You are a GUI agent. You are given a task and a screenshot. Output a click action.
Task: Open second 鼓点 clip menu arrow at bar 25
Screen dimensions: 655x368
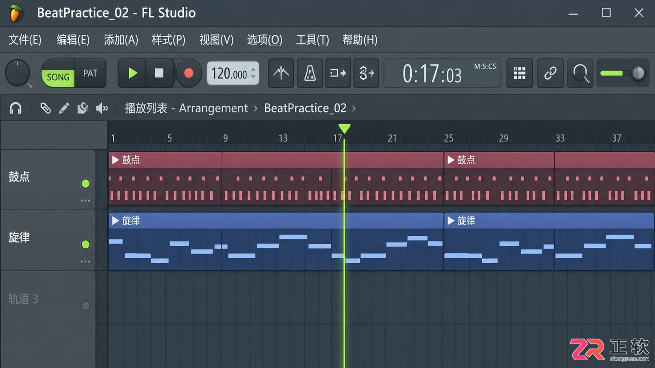click(451, 160)
